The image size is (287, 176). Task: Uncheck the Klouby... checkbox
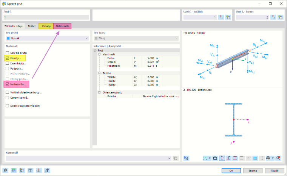(x=7, y=58)
